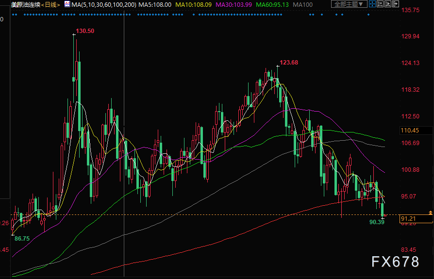
Task: Click the MA5:108.00 white legend value
Action: tap(155, 5)
